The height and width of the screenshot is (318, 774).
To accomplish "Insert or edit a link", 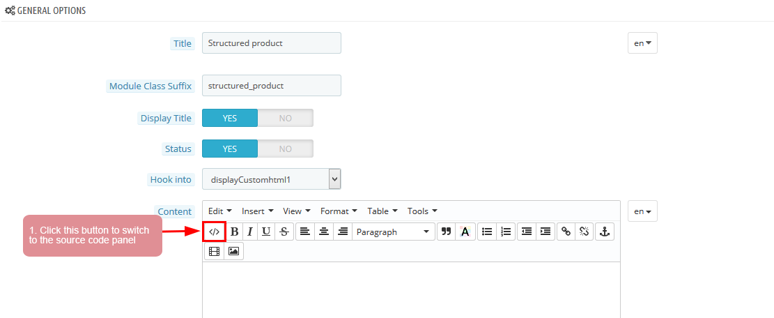I will tap(566, 232).
